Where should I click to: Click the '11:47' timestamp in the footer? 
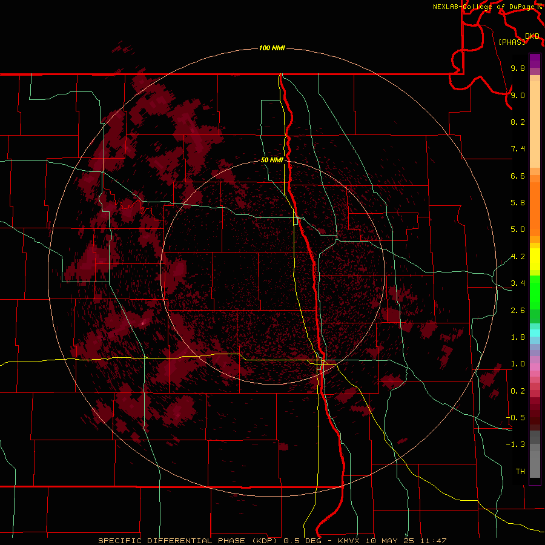click(x=433, y=541)
